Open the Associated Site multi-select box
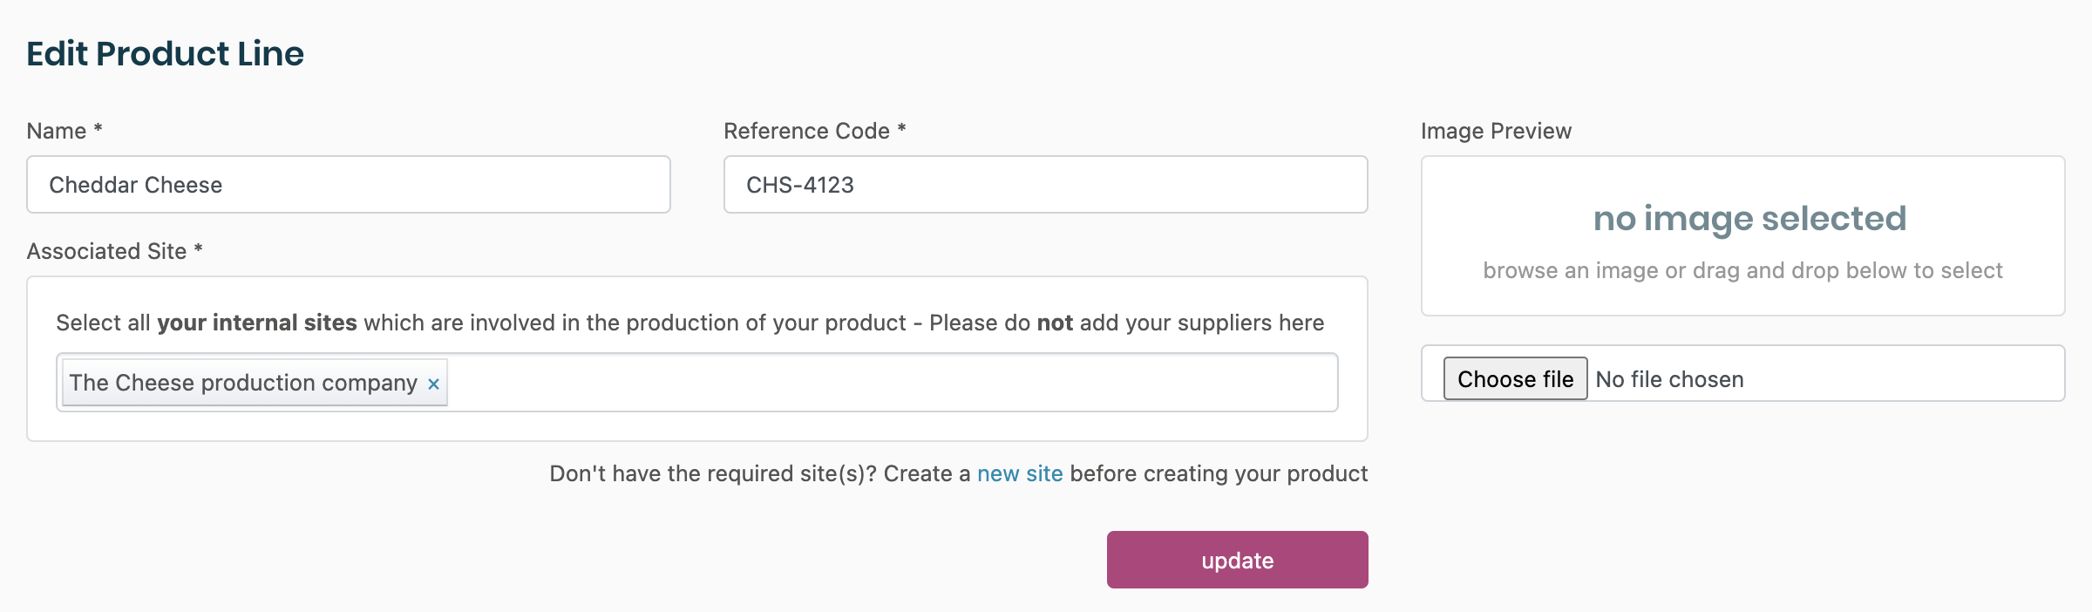Viewport: 2092px width, 612px height. tap(889, 383)
